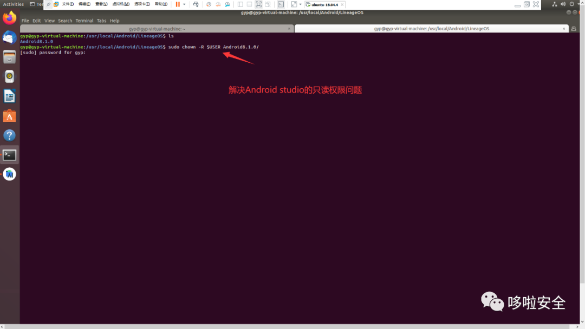Open the terminal's Terminal menu
The image size is (585, 329).
(84, 21)
